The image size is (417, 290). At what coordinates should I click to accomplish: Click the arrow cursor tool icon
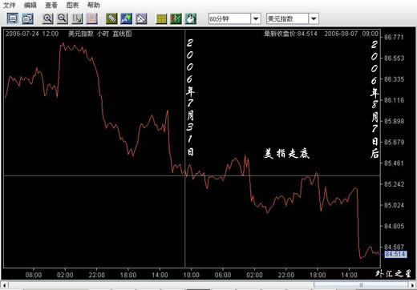77,18
